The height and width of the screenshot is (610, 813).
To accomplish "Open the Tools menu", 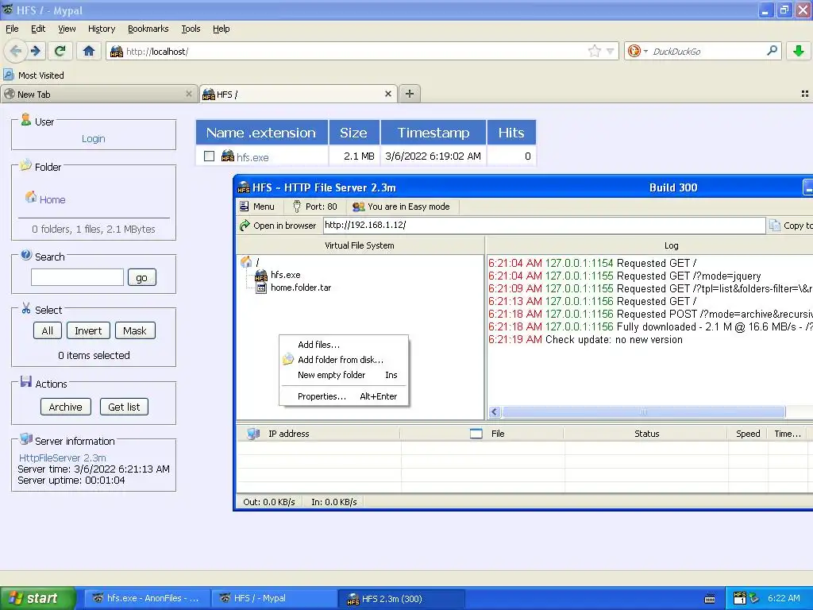I will [191, 29].
